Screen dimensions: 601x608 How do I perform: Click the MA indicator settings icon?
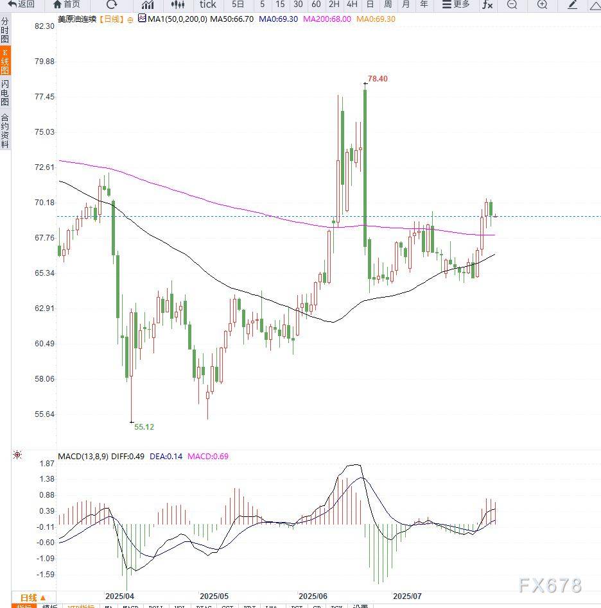(x=142, y=19)
